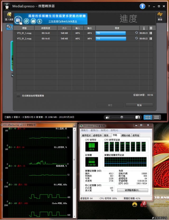Click the Duration (時間長度) column header
The image size is (169, 220).
point(46,28)
